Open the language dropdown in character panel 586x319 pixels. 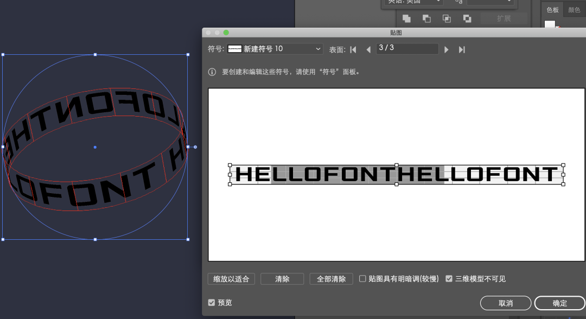pyautogui.click(x=413, y=2)
